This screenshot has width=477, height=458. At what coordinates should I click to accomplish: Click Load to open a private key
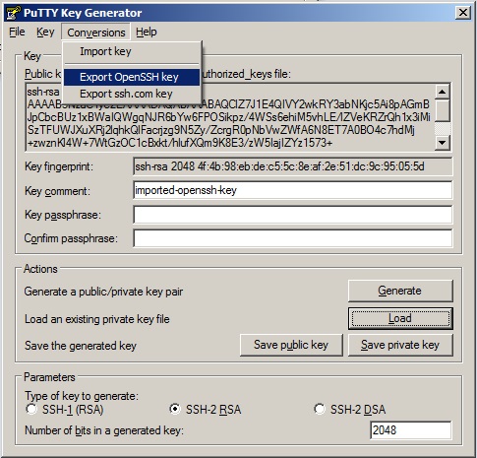pos(400,318)
